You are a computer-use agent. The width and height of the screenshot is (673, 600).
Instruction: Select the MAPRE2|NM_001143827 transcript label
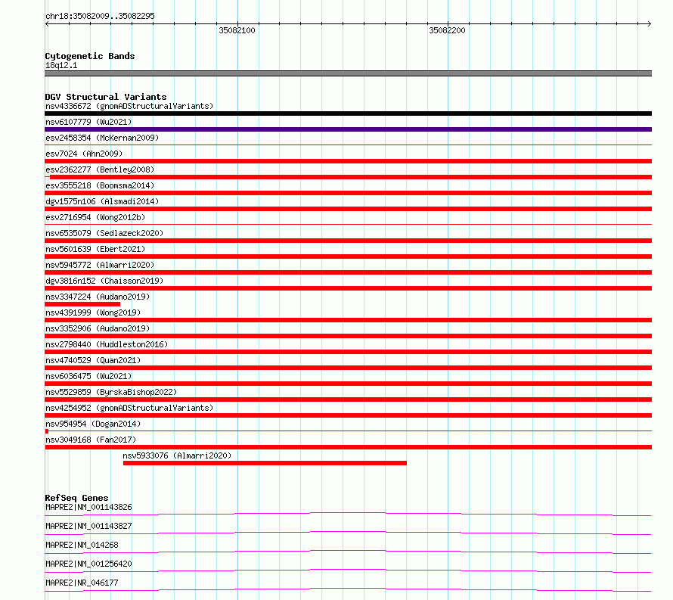pyautogui.click(x=88, y=526)
